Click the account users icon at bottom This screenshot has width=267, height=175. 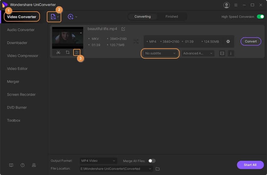(34, 165)
